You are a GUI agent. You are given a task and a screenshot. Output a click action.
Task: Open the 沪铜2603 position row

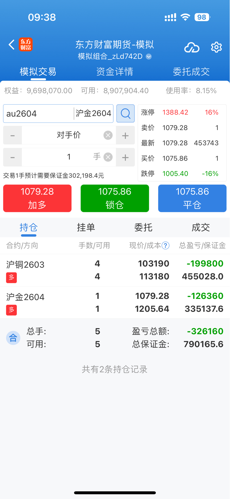click(x=115, y=270)
